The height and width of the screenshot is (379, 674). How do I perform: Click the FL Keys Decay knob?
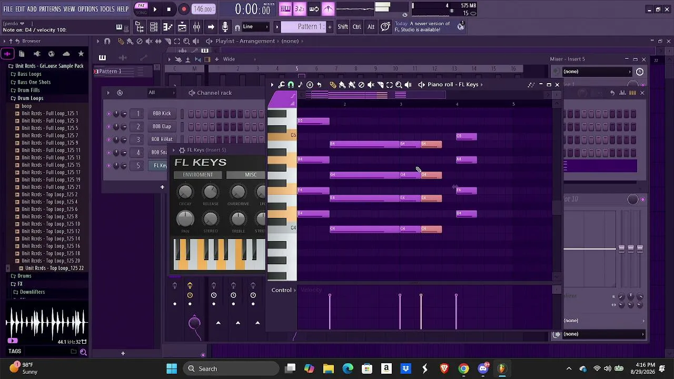pyautogui.click(x=185, y=192)
